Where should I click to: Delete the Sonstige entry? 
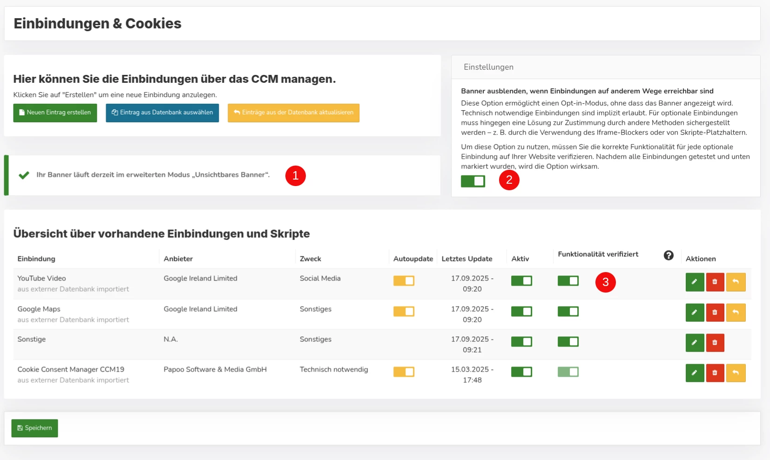(x=715, y=343)
